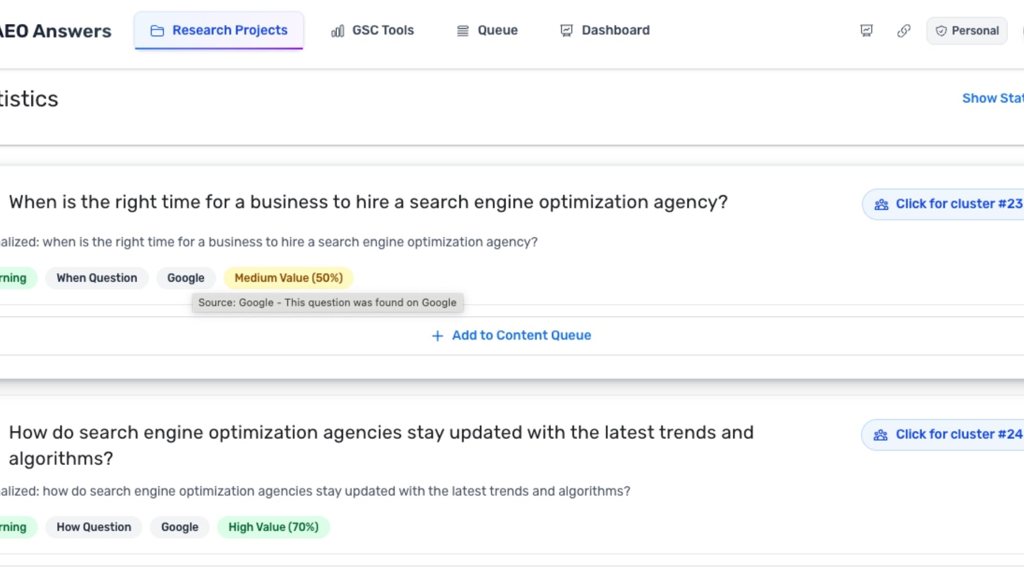Click the Medium Value (50%) badge
Image resolution: width=1024 pixels, height=576 pixels.
[x=289, y=278]
